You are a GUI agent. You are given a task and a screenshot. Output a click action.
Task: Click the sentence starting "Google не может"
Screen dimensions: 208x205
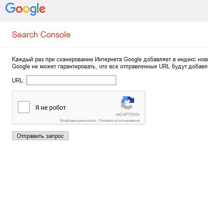click(x=110, y=67)
